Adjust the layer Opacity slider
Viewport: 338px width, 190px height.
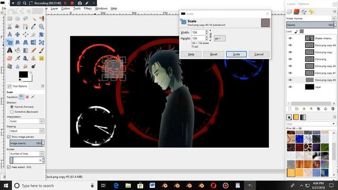(x=310, y=25)
